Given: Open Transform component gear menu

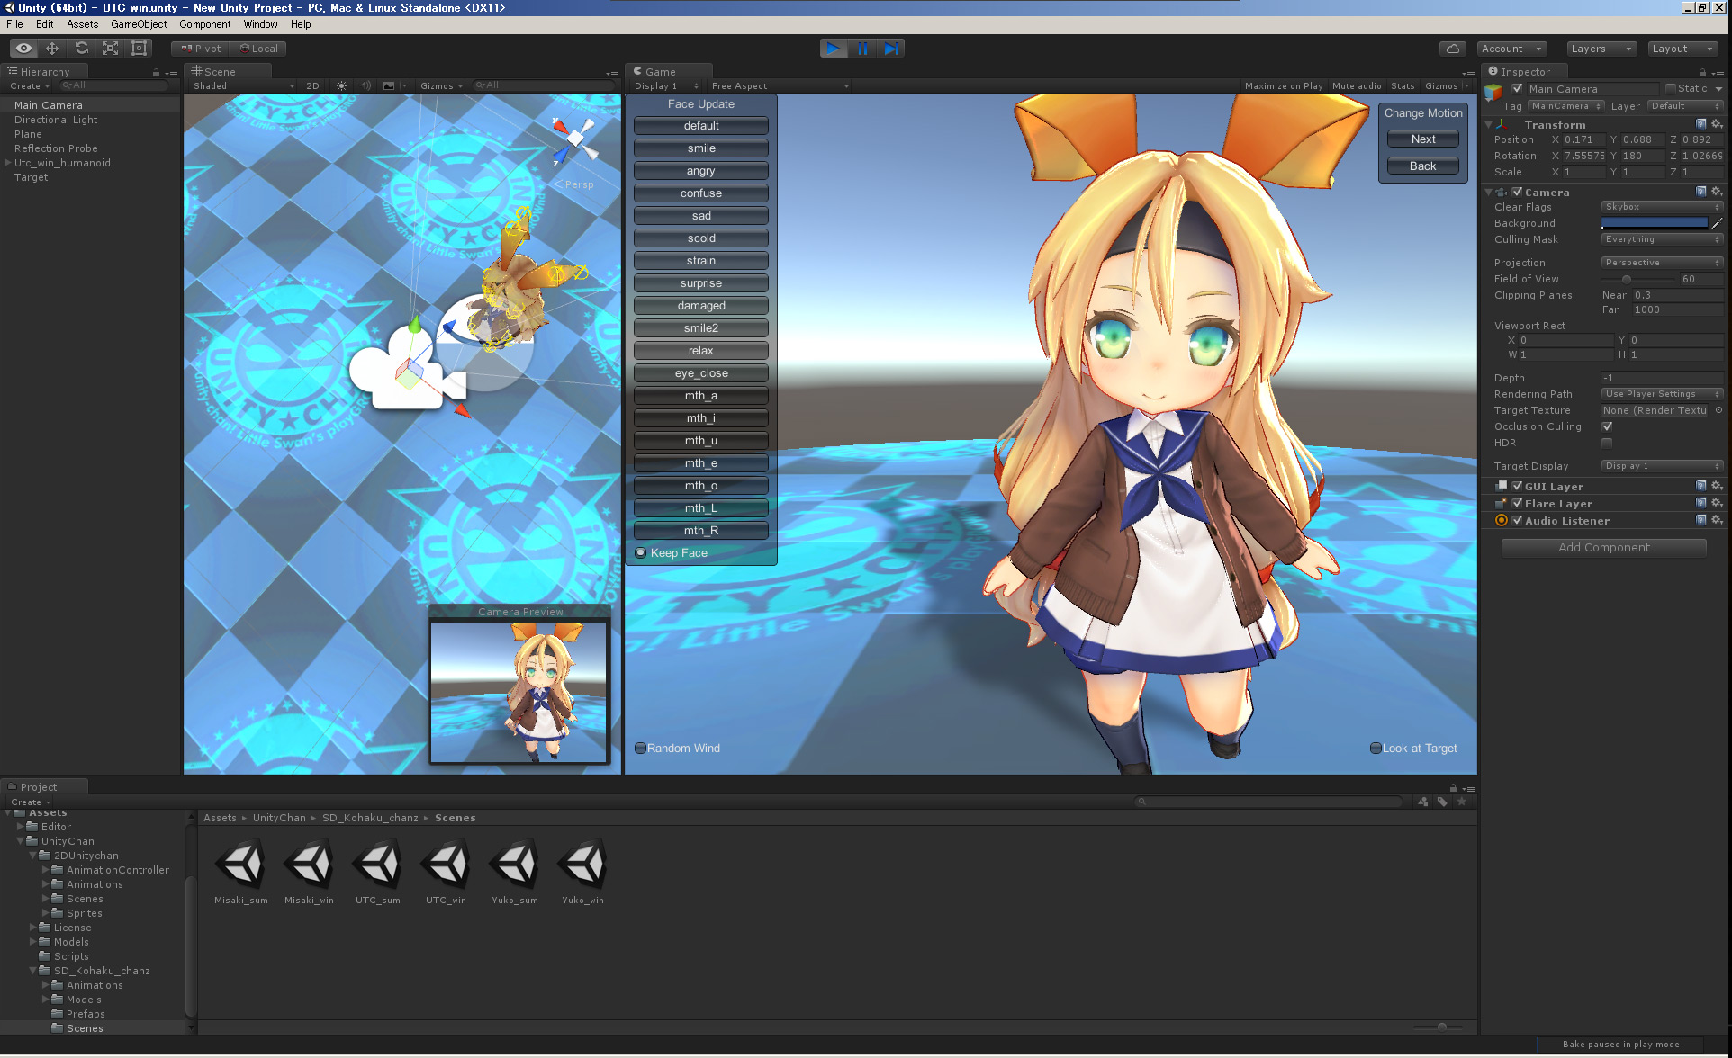Looking at the screenshot, I should click(x=1717, y=124).
